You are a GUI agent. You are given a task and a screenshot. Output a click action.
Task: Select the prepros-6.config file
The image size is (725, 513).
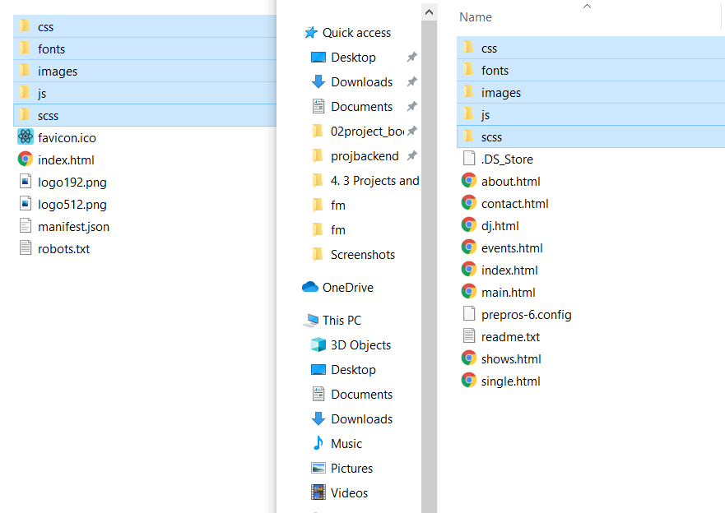533,314
